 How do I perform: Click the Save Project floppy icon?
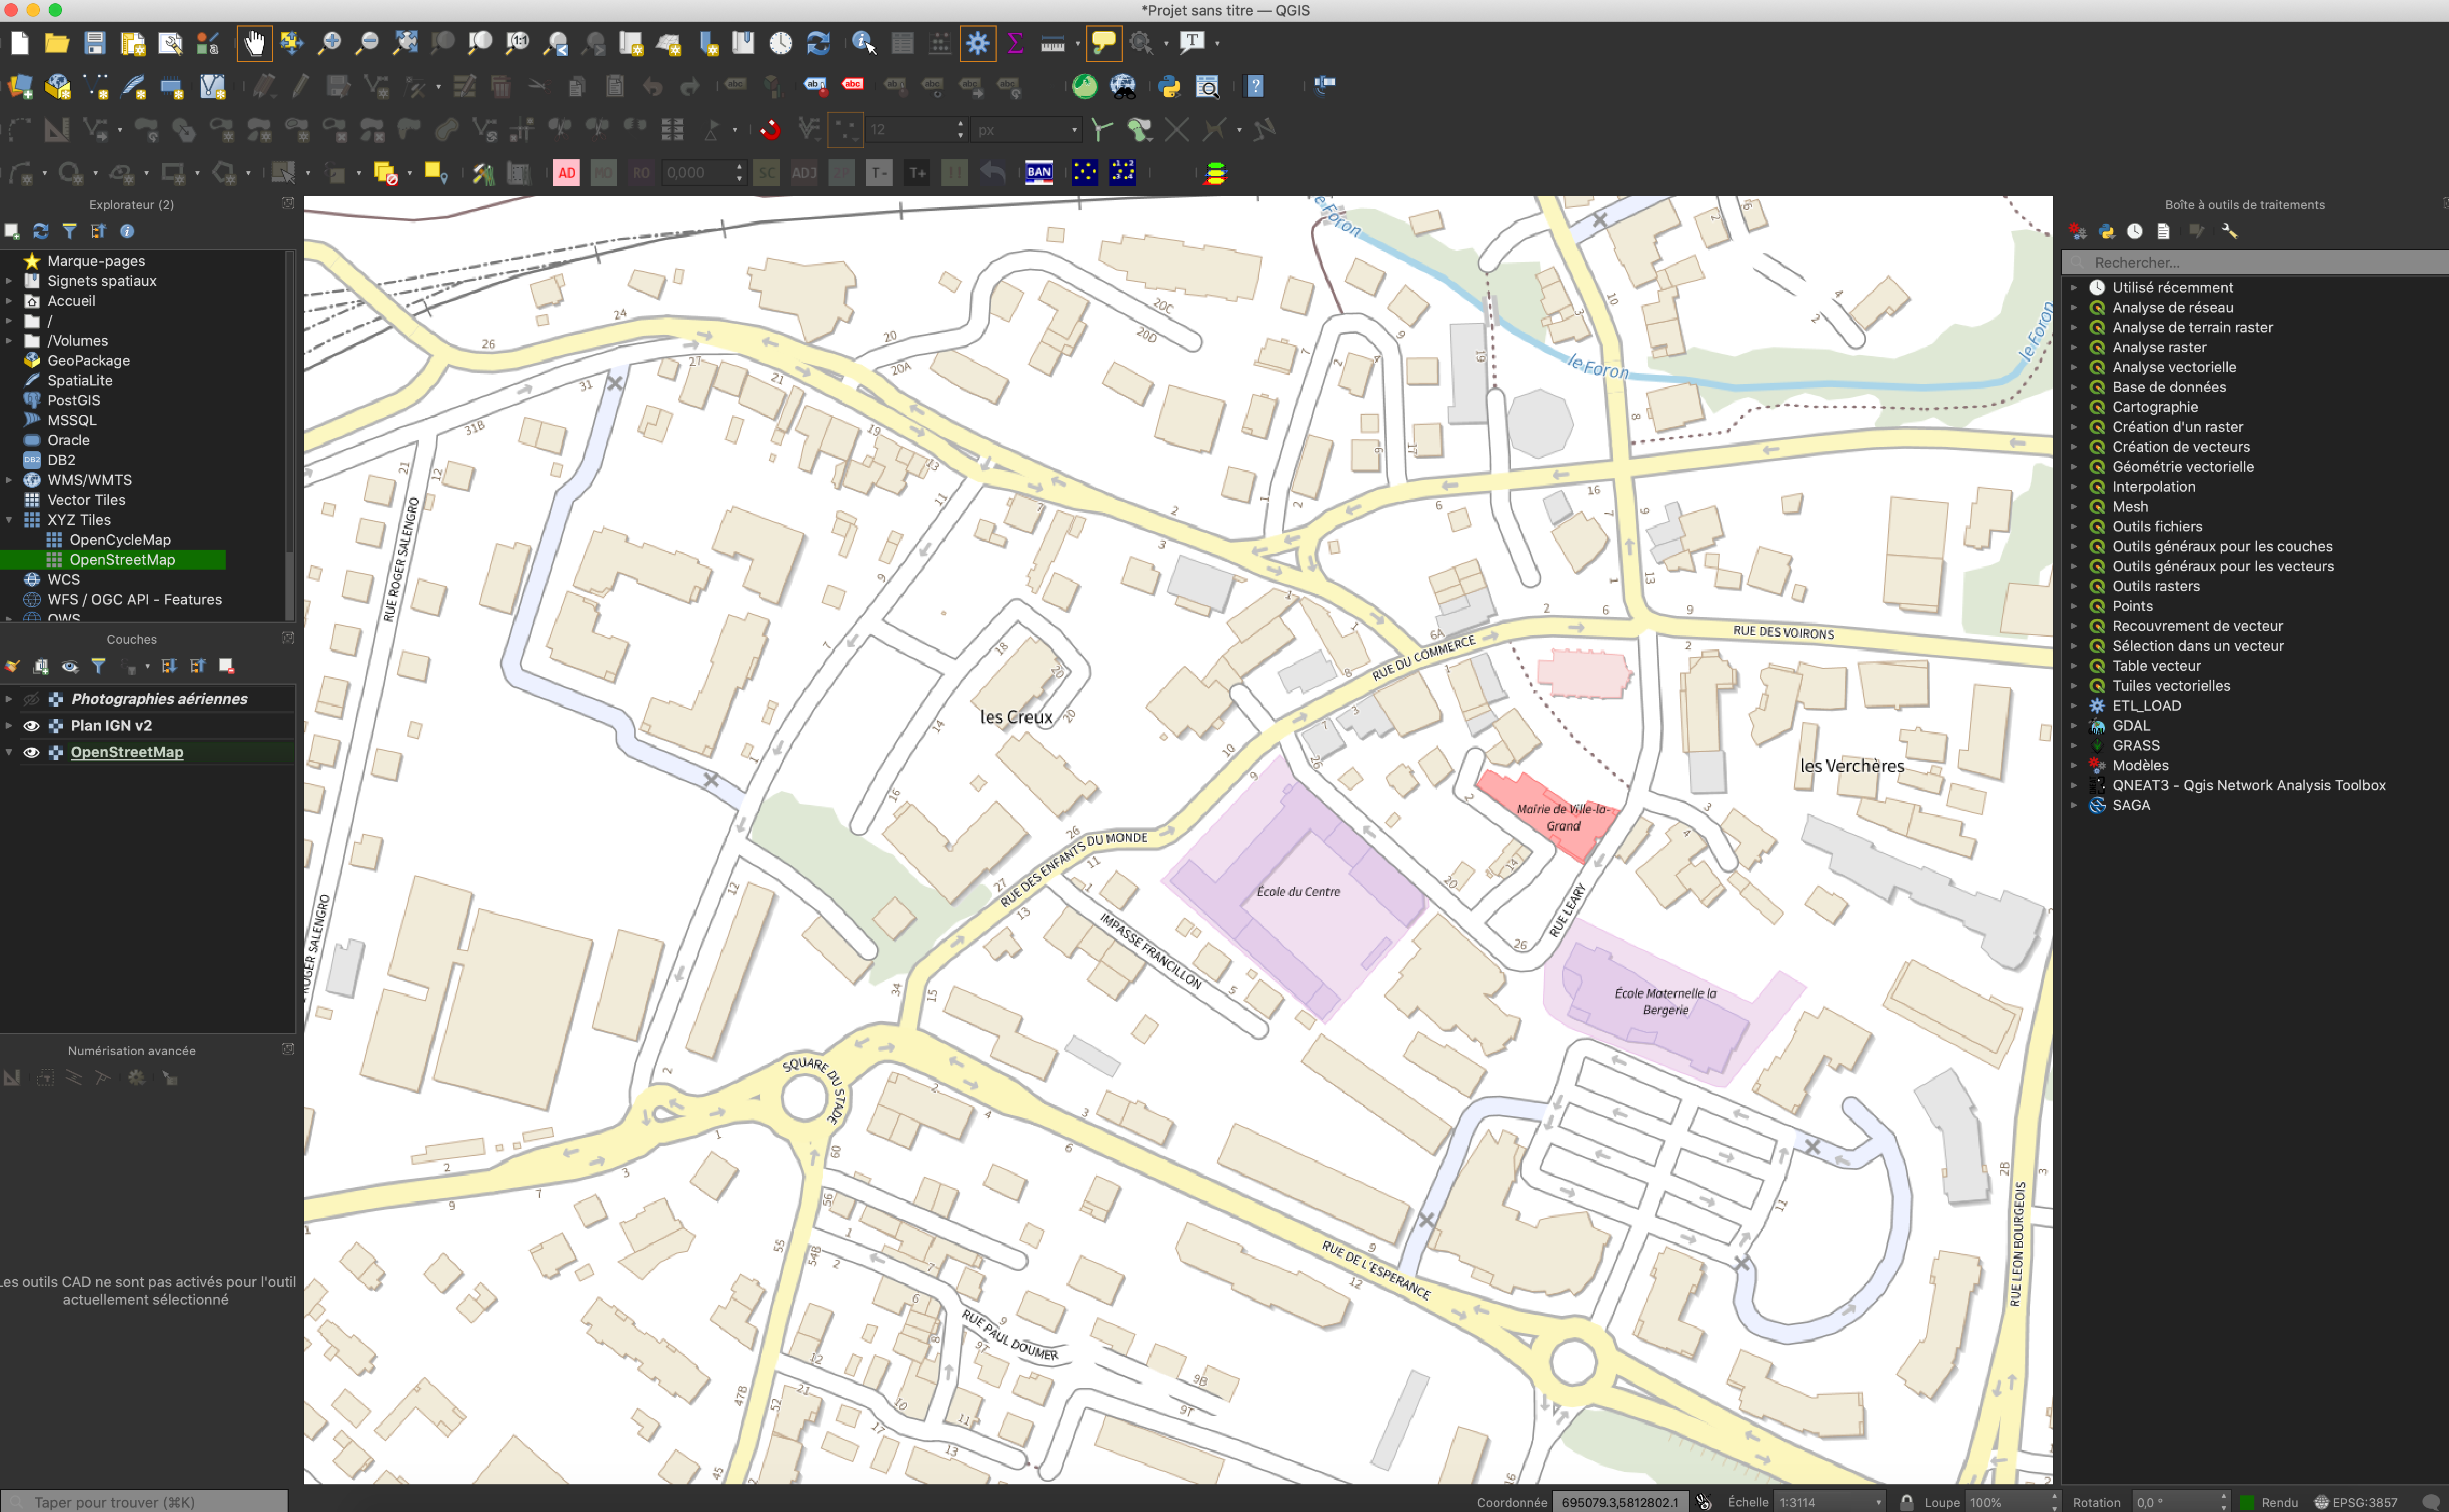pos(94,43)
